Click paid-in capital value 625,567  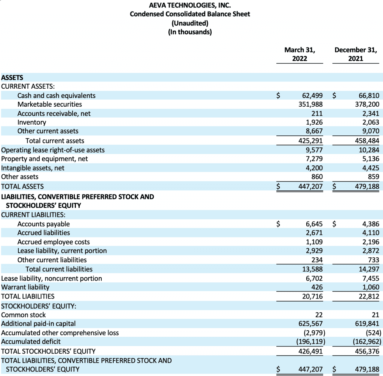[x=310, y=324]
